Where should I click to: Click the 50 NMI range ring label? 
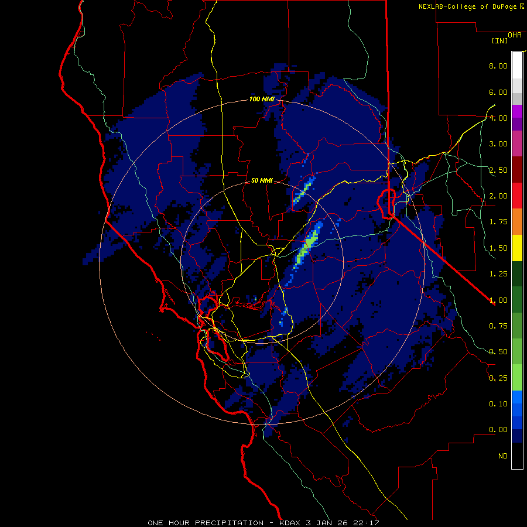click(262, 180)
